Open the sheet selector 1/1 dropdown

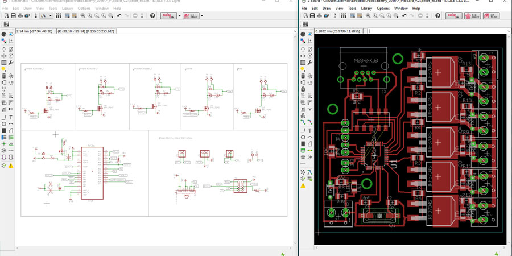47,16
